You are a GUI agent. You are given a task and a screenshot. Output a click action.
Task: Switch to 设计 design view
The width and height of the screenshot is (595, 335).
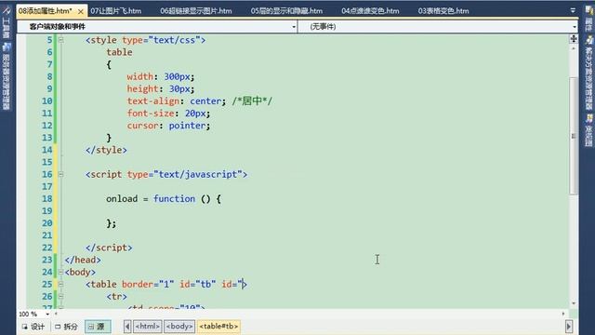click(33, 327)
